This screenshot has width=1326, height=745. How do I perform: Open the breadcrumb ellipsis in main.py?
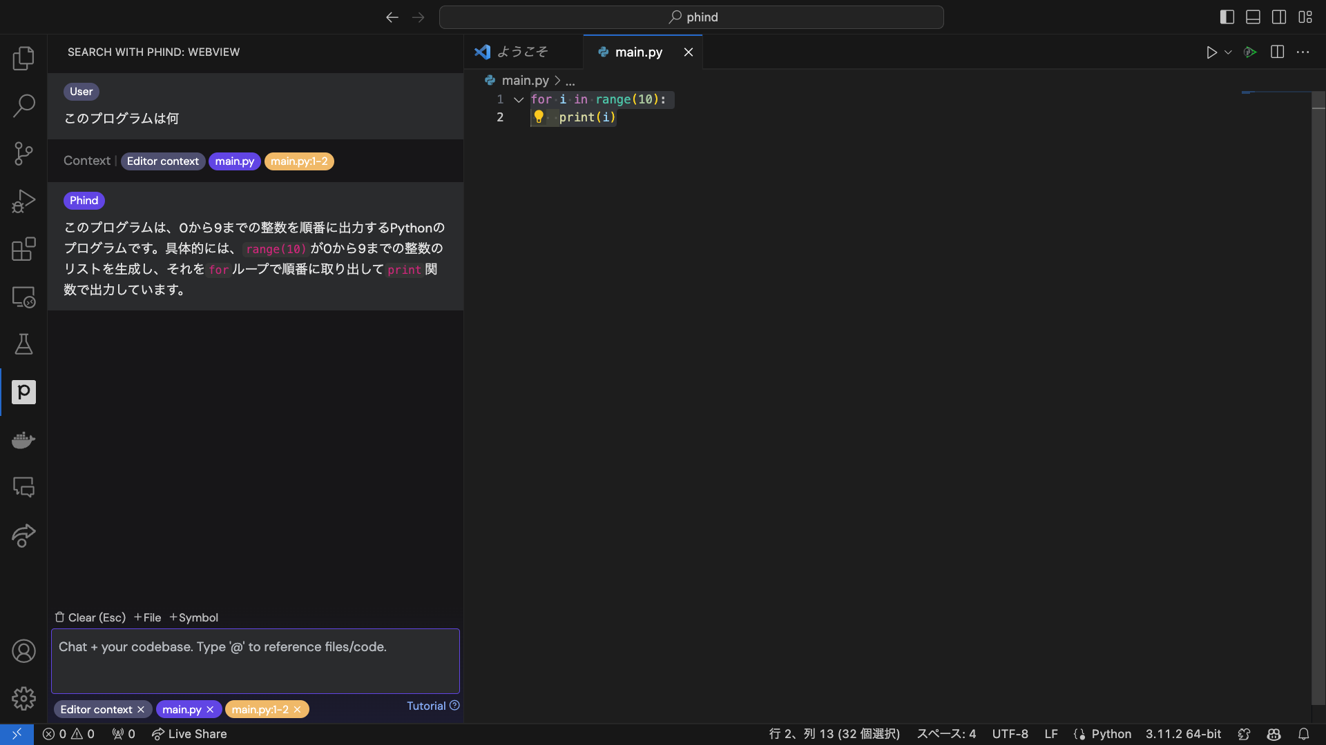pos(570,81)
